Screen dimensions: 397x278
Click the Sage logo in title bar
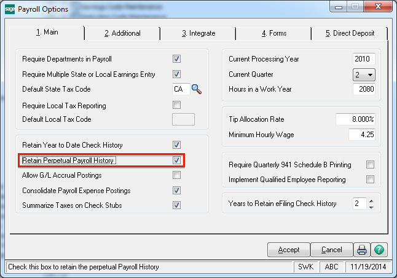tap(9, 10)
